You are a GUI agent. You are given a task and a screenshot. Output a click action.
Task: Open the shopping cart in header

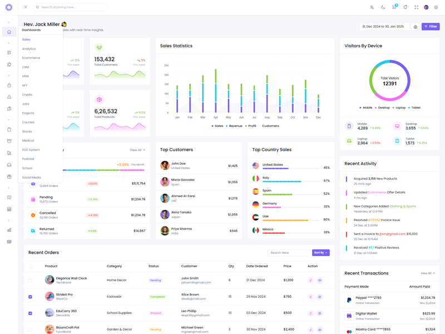394,7
